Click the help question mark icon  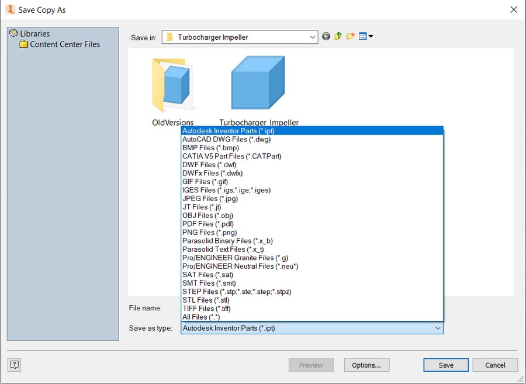[14, 365]
